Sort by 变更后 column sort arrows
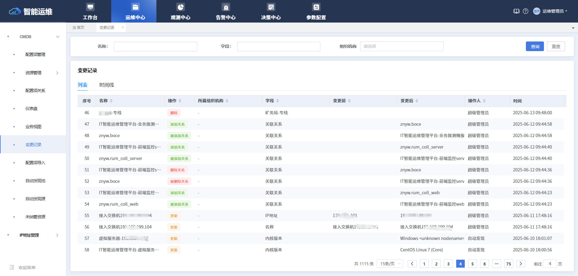 coord(417,101)
